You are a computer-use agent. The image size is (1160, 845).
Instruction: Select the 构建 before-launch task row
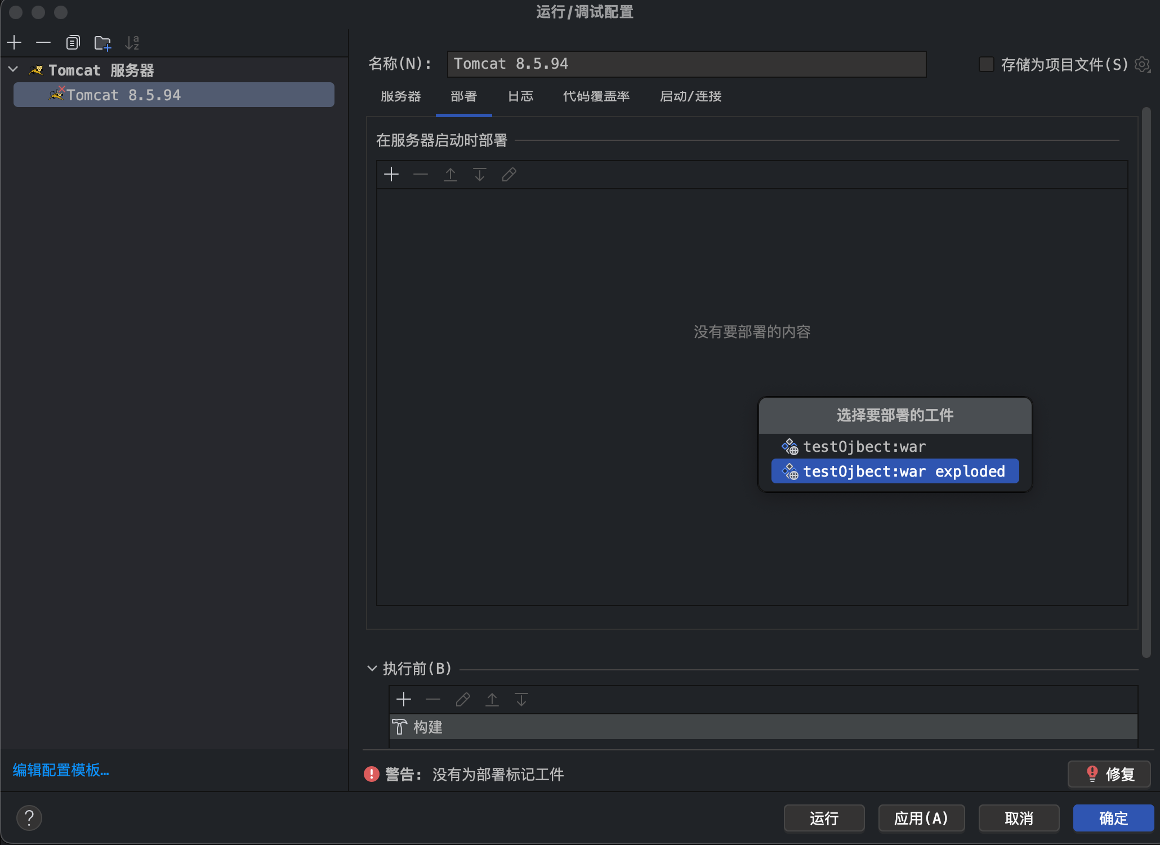coord(763,727)
